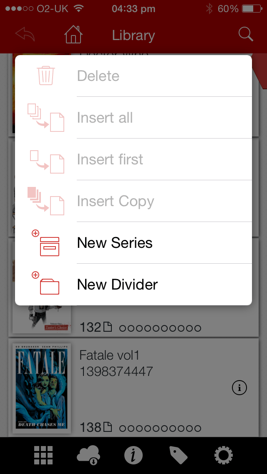Tap Insert Copy option
This screenshot has width=267, height=474.
pyautogui.click(x=133, y=201)
